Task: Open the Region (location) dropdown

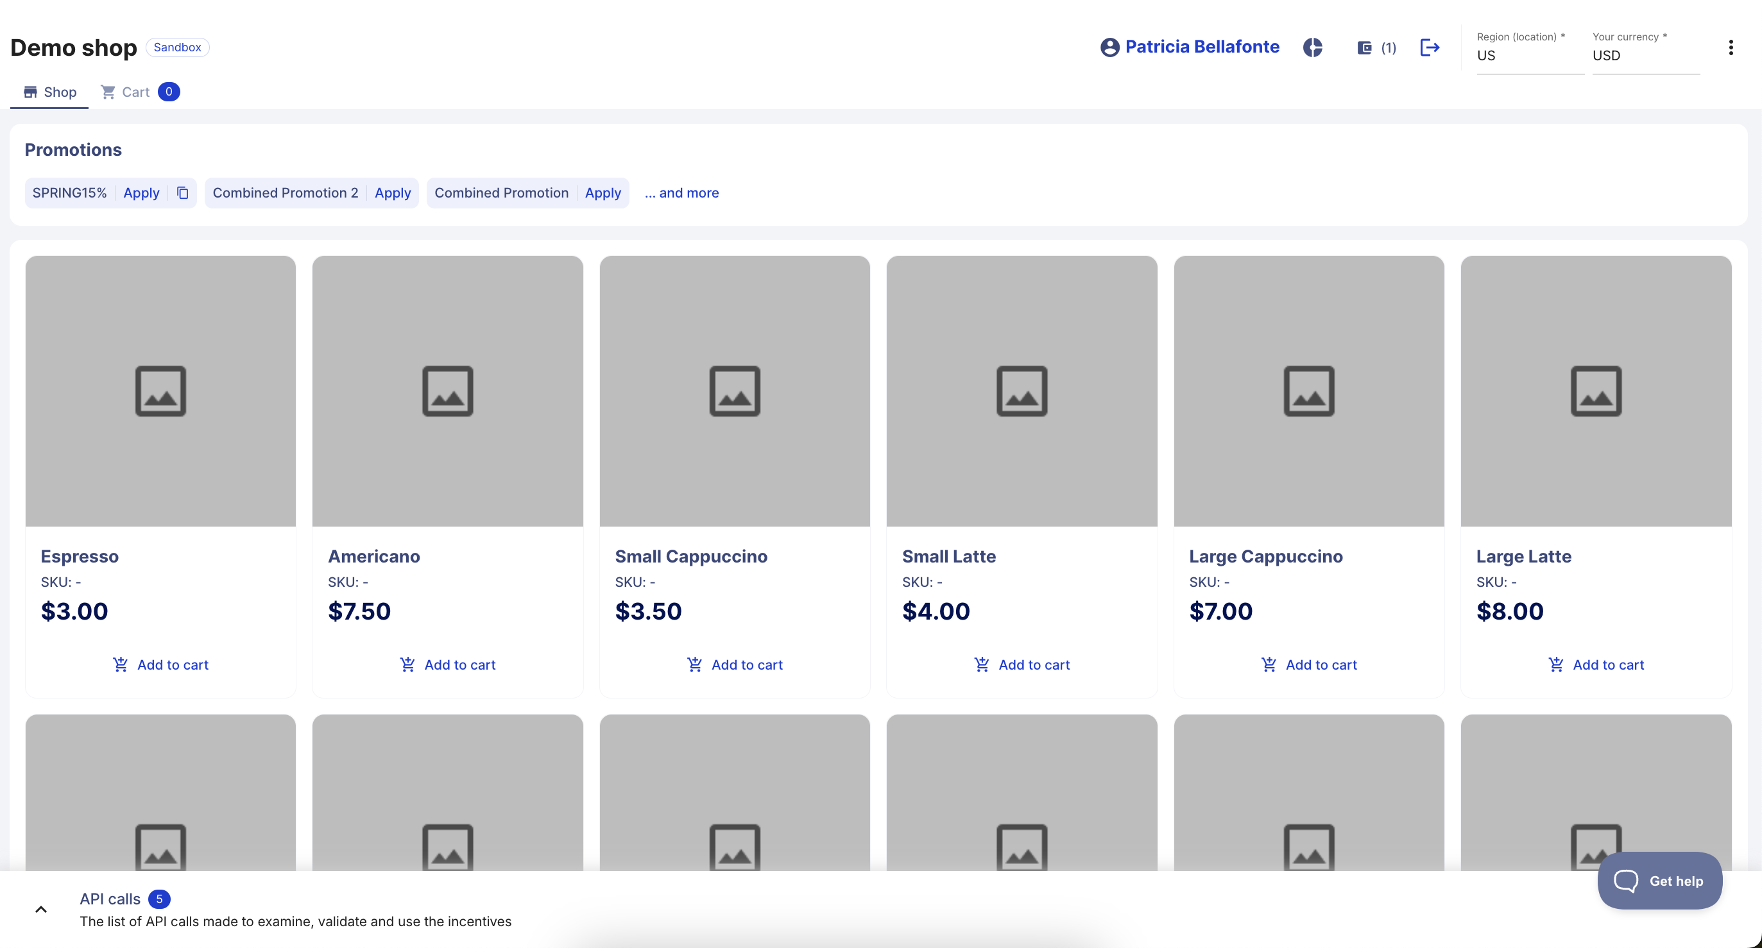Action: click(1530, 55)
